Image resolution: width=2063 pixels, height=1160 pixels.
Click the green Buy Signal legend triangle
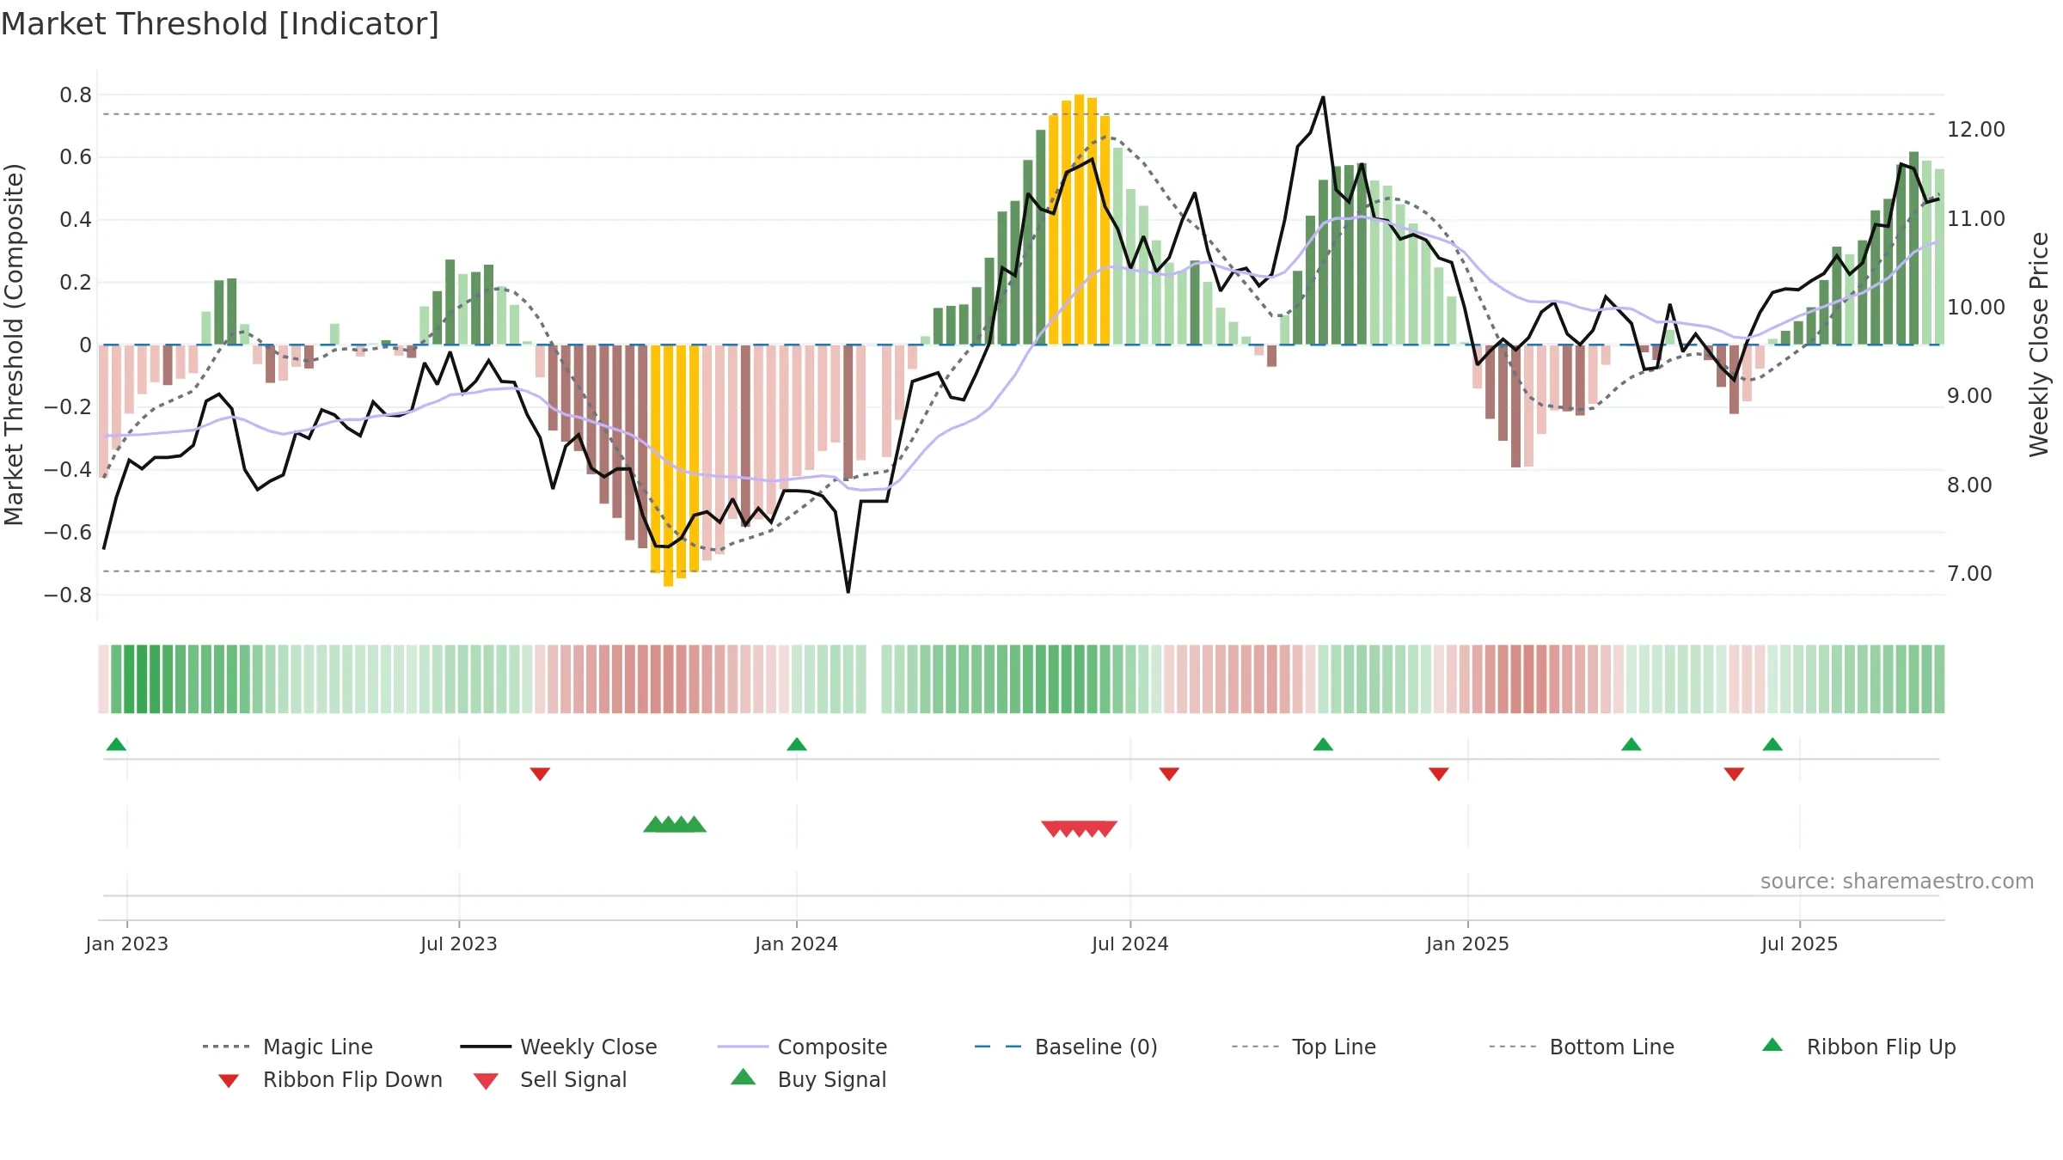pos(744,1077)
